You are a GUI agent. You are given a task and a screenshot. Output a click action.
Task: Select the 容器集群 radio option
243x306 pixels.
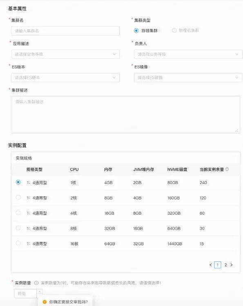point(136,31)
